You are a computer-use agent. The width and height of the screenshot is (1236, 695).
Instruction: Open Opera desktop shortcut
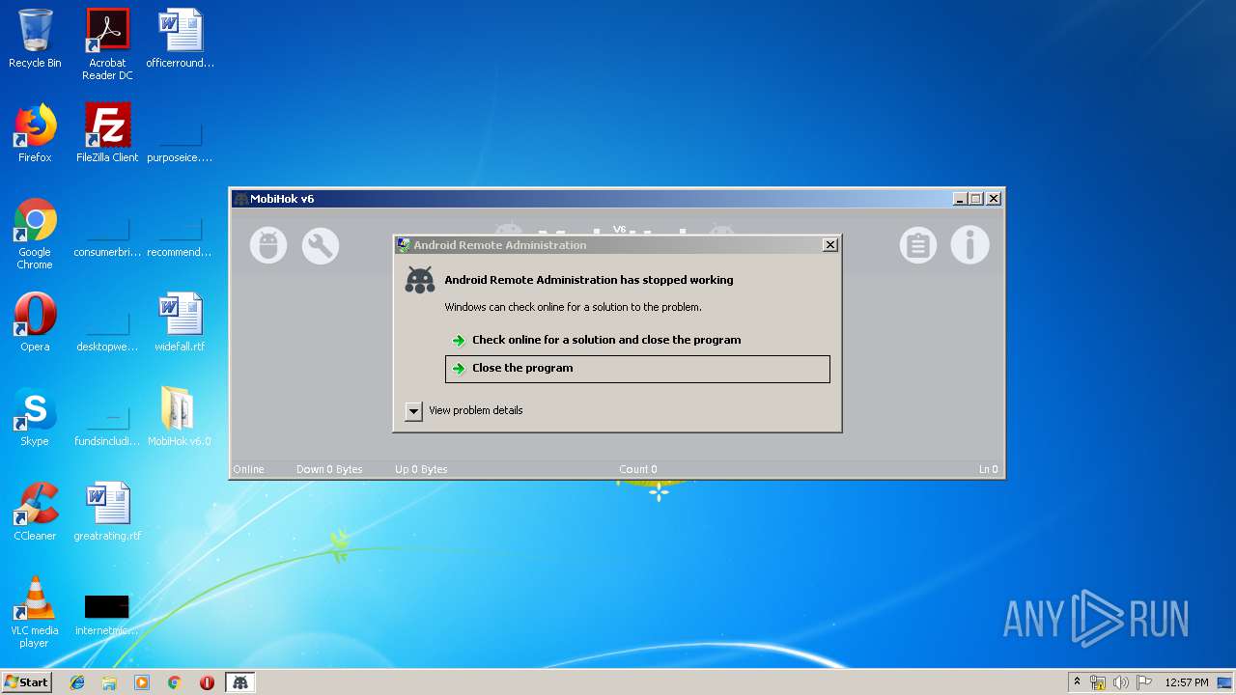pyautogui.click(x=35, y=322)
